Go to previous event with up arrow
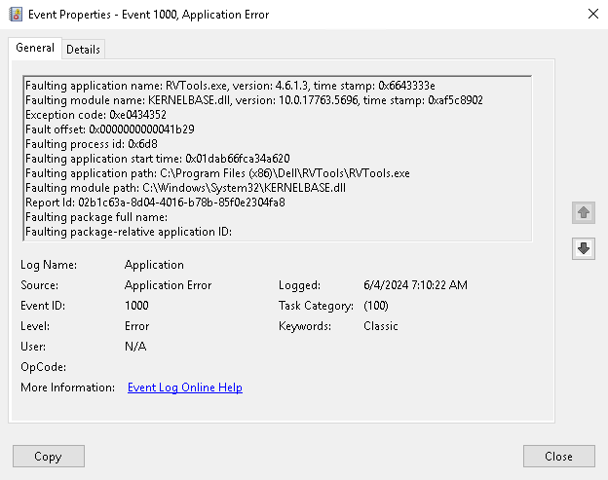 (x=583, y=212)
